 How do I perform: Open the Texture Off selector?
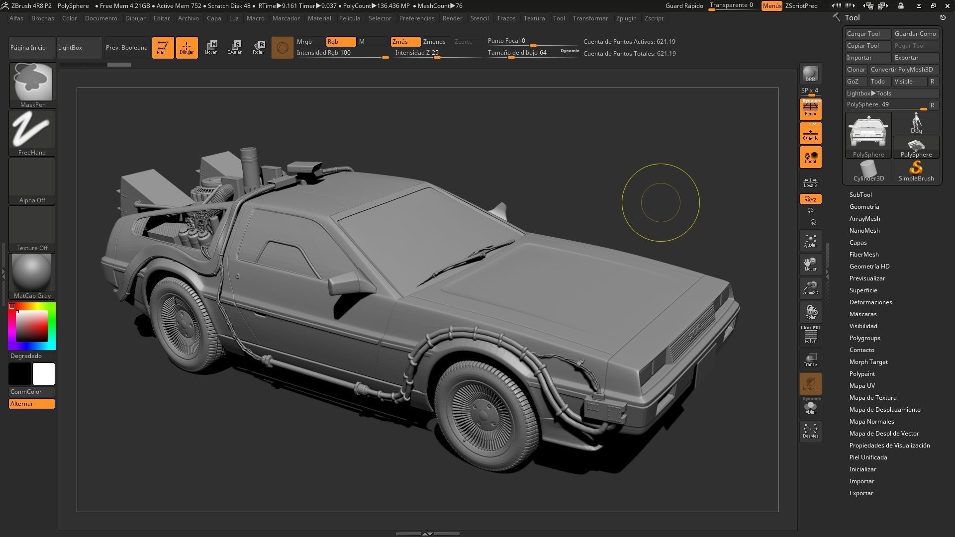click(32, 229)
